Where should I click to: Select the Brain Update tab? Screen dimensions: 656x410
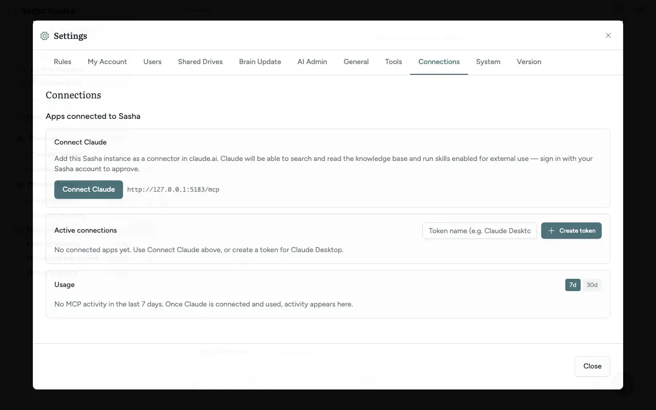[260, 61]
